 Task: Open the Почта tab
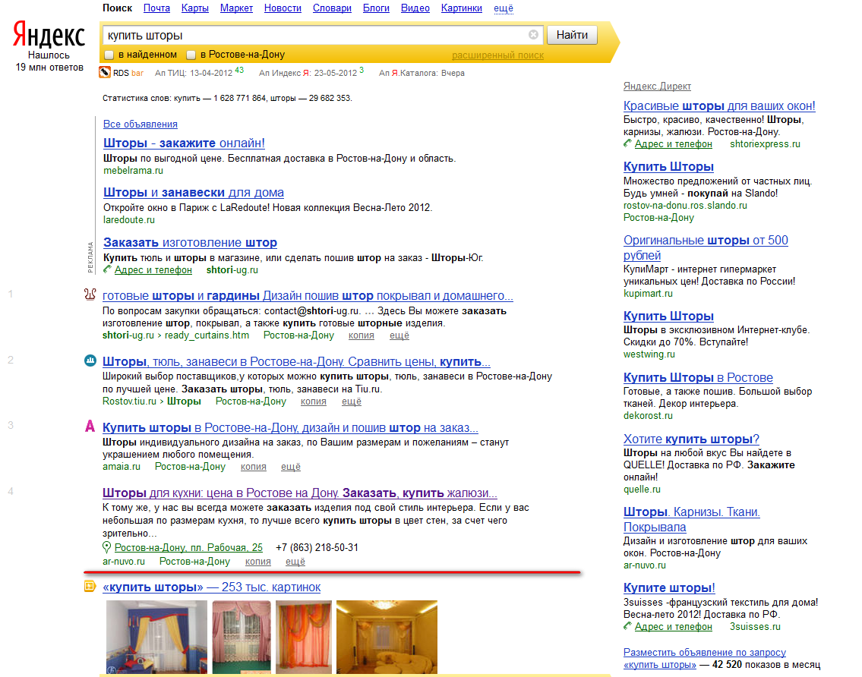tap(156, 8)
